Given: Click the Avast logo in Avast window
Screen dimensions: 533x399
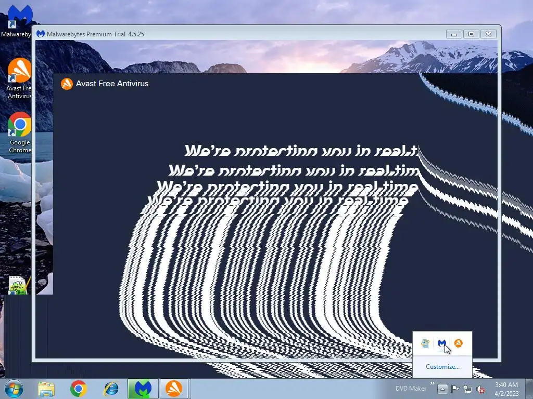Looking at the screenshot, I should tap(67, 84).
